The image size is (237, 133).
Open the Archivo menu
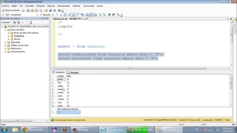(5, 6)
